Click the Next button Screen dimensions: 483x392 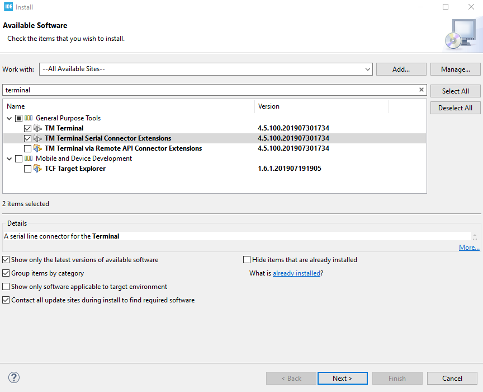click(x=343, y=379)
